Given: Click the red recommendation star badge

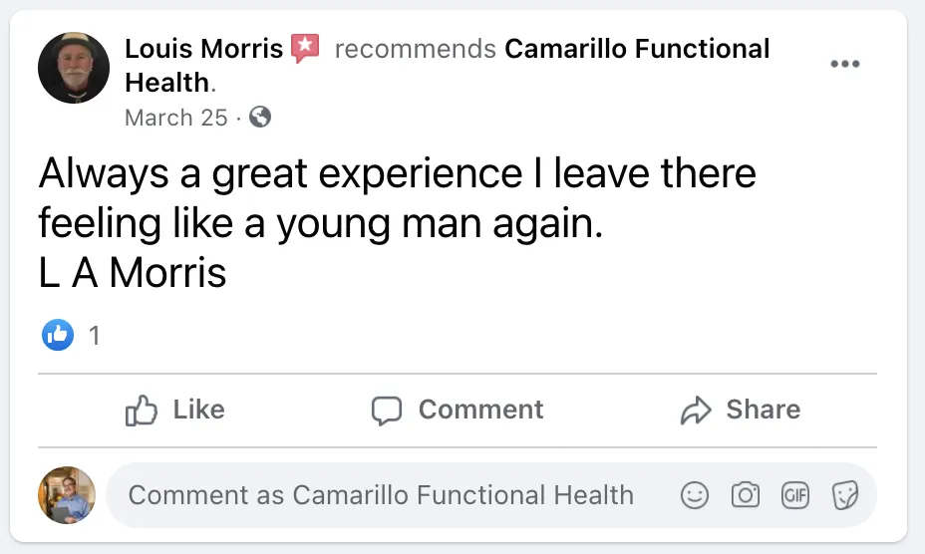Looking at the screenshot, I should 305,48.
